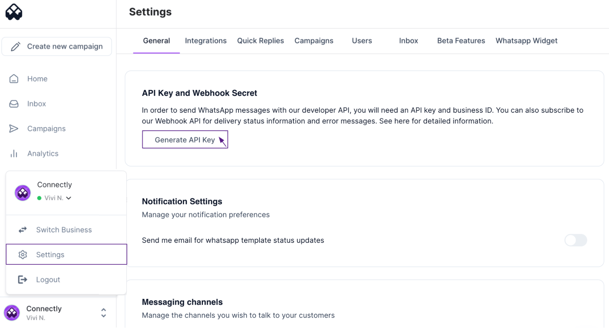Expand the Vivi N. status dropdown chevron
The width and height of the screenshot is (609, 330).
[x=69, y=198]
